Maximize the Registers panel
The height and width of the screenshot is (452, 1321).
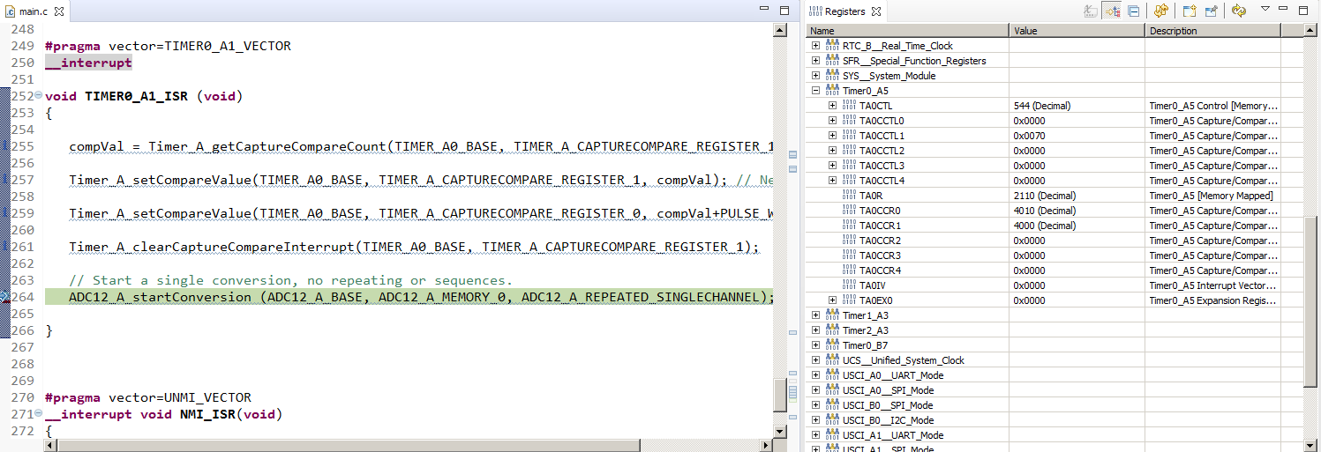click(x=1303, y=11)
